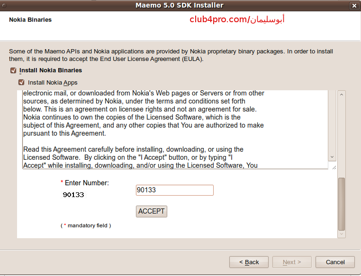Screen dimensions: 361x276
Task: Click the greyed-out Next button
Action: coord(292,262)
